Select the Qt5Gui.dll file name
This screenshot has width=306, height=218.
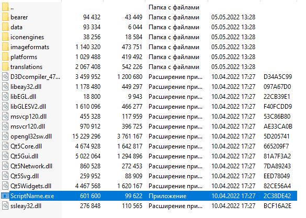tap(25, 156)
